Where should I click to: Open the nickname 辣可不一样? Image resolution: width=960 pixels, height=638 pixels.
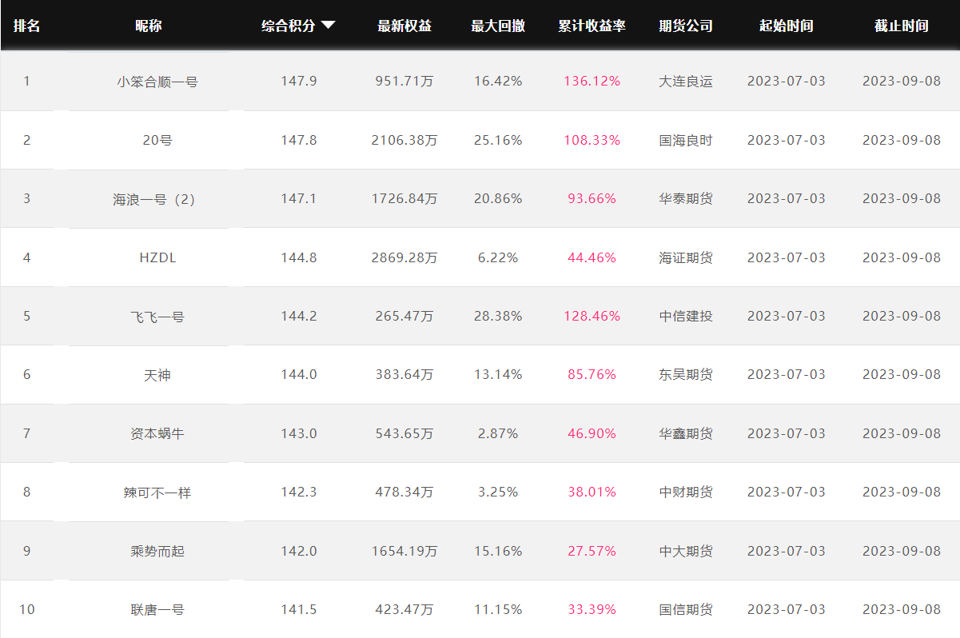coord(157,492)
